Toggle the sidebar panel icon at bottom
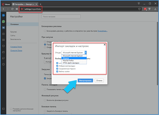This screenshot has height=115, width=159. (x=3, y=109)
